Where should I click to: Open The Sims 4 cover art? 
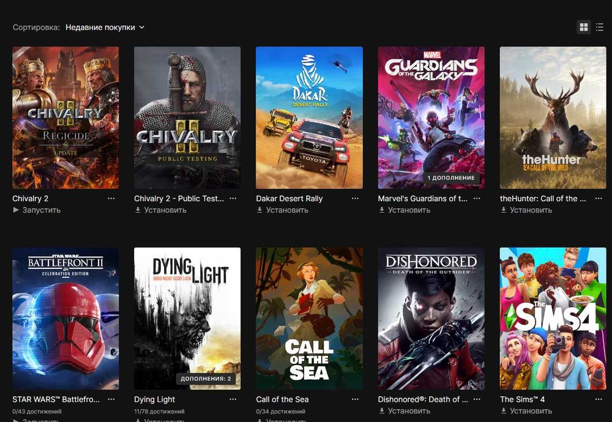coord(553,319)
